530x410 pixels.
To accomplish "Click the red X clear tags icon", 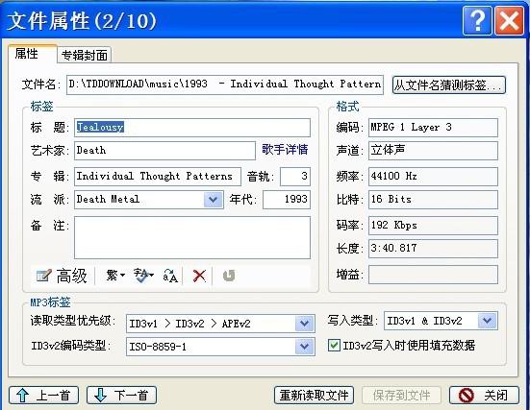I will pos(199,276).
